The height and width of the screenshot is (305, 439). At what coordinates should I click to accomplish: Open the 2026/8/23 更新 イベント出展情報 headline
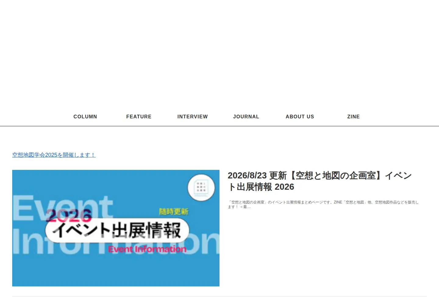click(320, 181)
